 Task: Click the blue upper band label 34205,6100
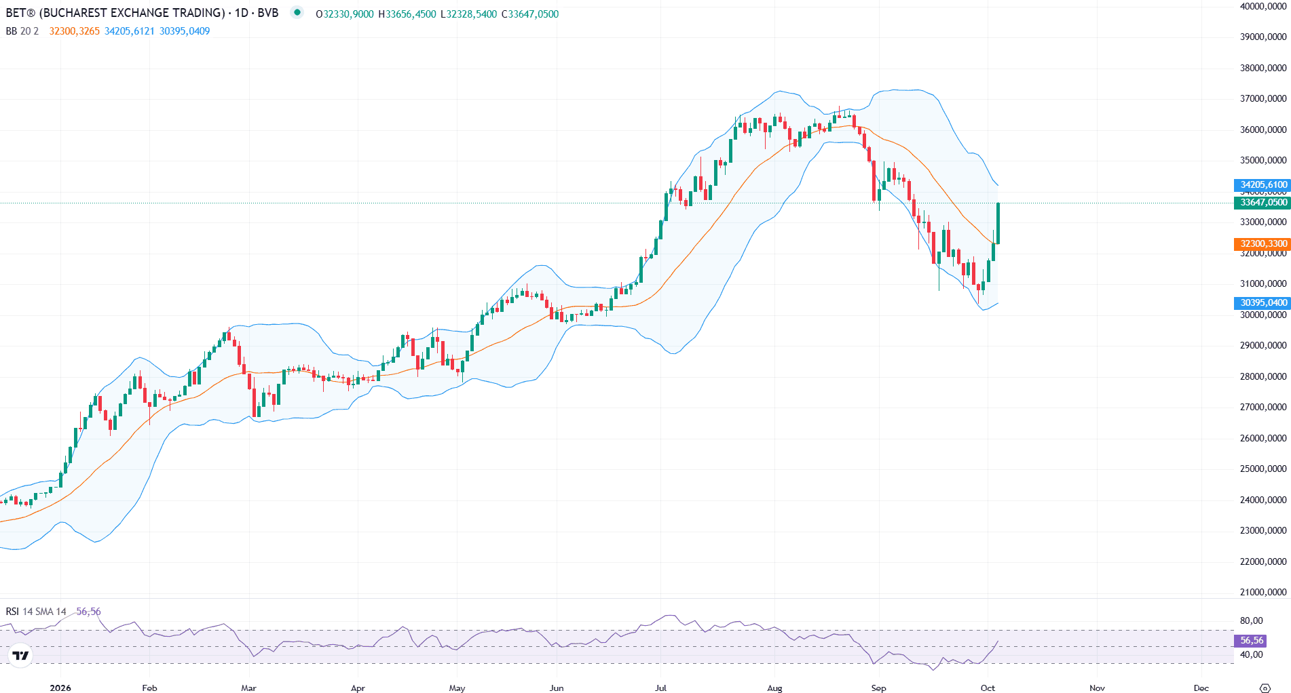coord(1262,185)
